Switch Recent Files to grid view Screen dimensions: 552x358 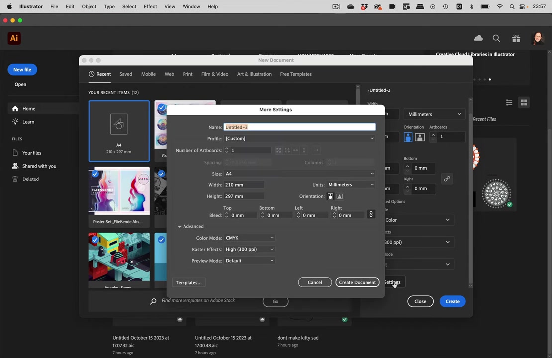pos(524,103)
